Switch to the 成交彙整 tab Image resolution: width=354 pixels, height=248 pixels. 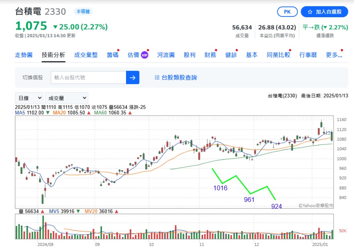click(x=86, y=55)
